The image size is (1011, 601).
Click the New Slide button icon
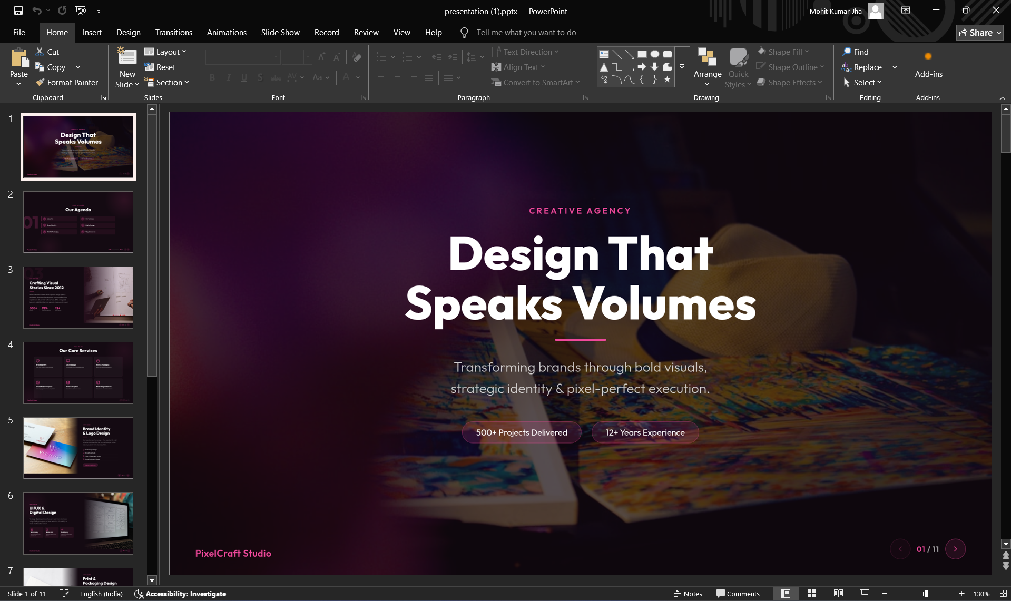click(127, 56)
